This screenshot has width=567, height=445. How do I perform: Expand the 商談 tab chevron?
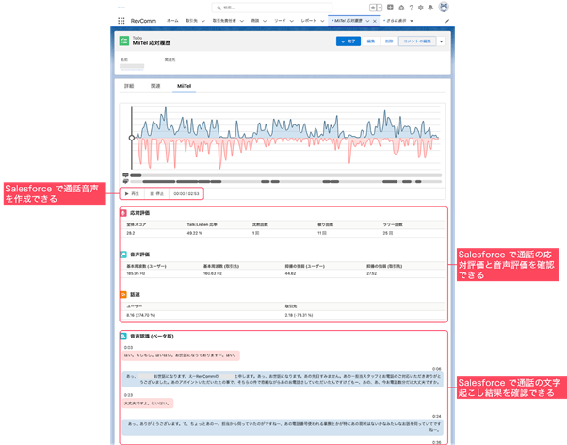click(x=265, y=21)
